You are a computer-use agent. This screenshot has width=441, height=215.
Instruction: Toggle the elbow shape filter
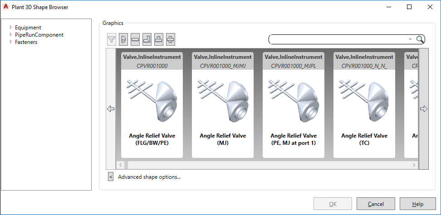pos(147,39)
